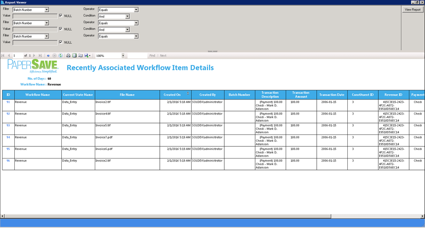Click the Created On sort arrows
Screen dimensions: 425x228
click(x=188, y=93)
